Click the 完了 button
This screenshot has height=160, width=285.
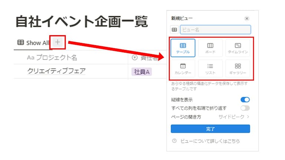click(x=210, y=129)
